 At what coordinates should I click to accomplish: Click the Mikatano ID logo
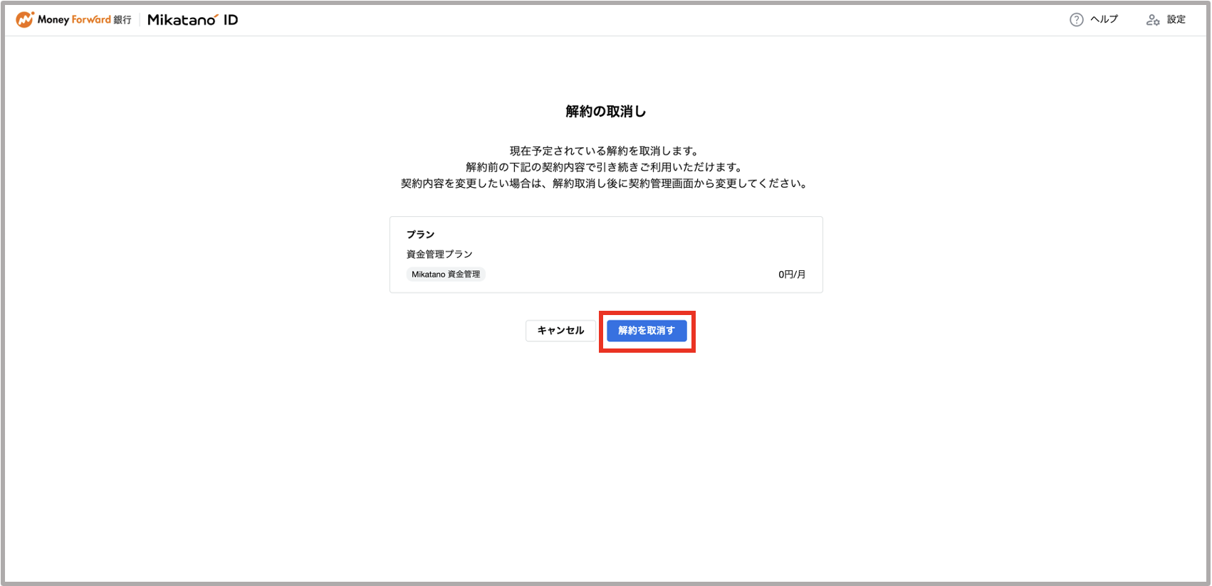[192, 20]
